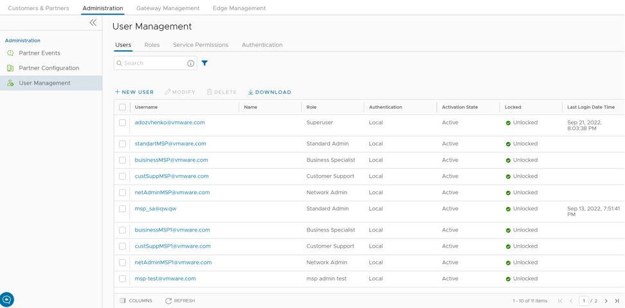Select Partner Events in sidebar
The width and height of the screenshot is (625, 308).
(x=39, y=53)
